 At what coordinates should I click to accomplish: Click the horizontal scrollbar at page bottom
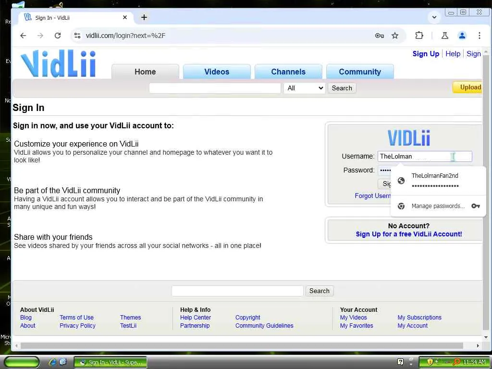click(x=242, y=345)
